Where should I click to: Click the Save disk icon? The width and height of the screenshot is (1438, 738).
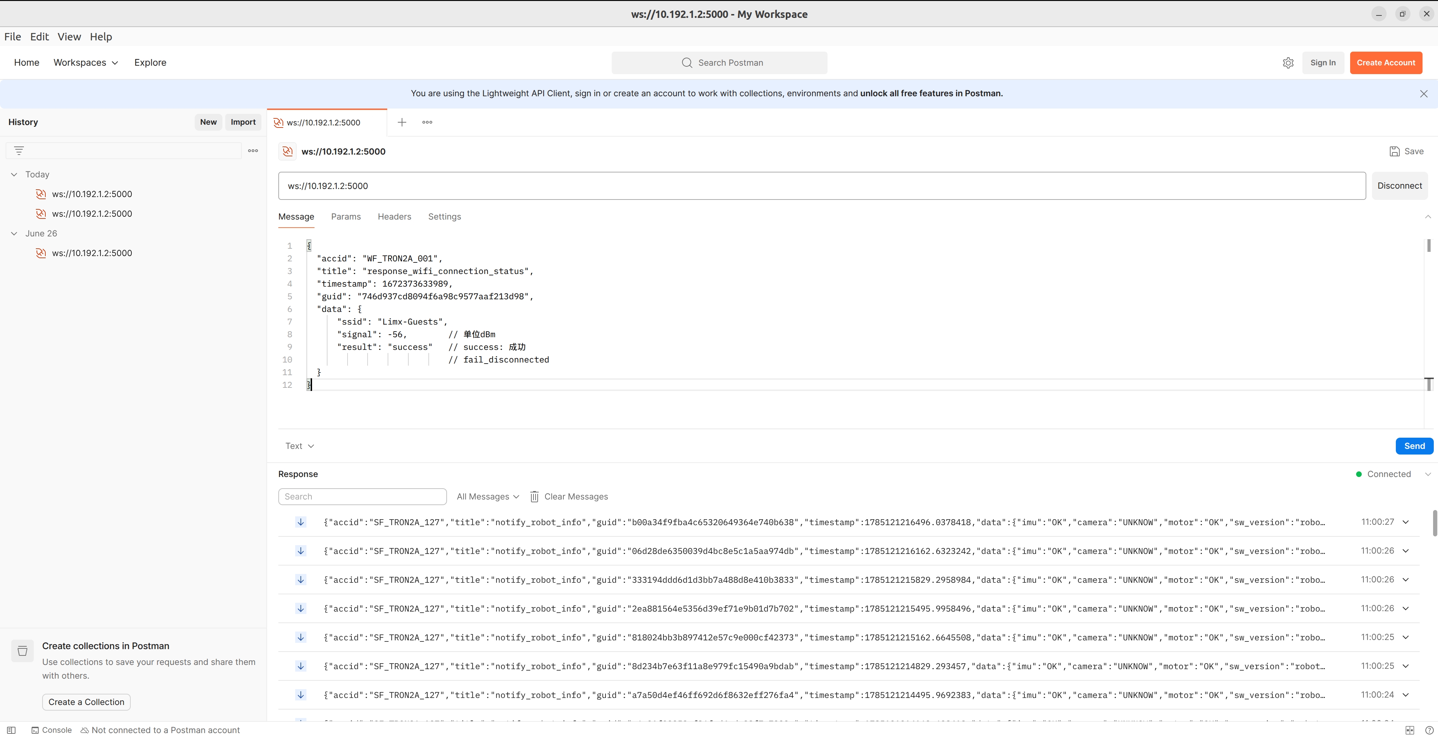(x=1394, y=151)
